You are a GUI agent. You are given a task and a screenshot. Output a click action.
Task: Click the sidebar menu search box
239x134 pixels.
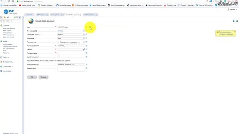(11, 21)
